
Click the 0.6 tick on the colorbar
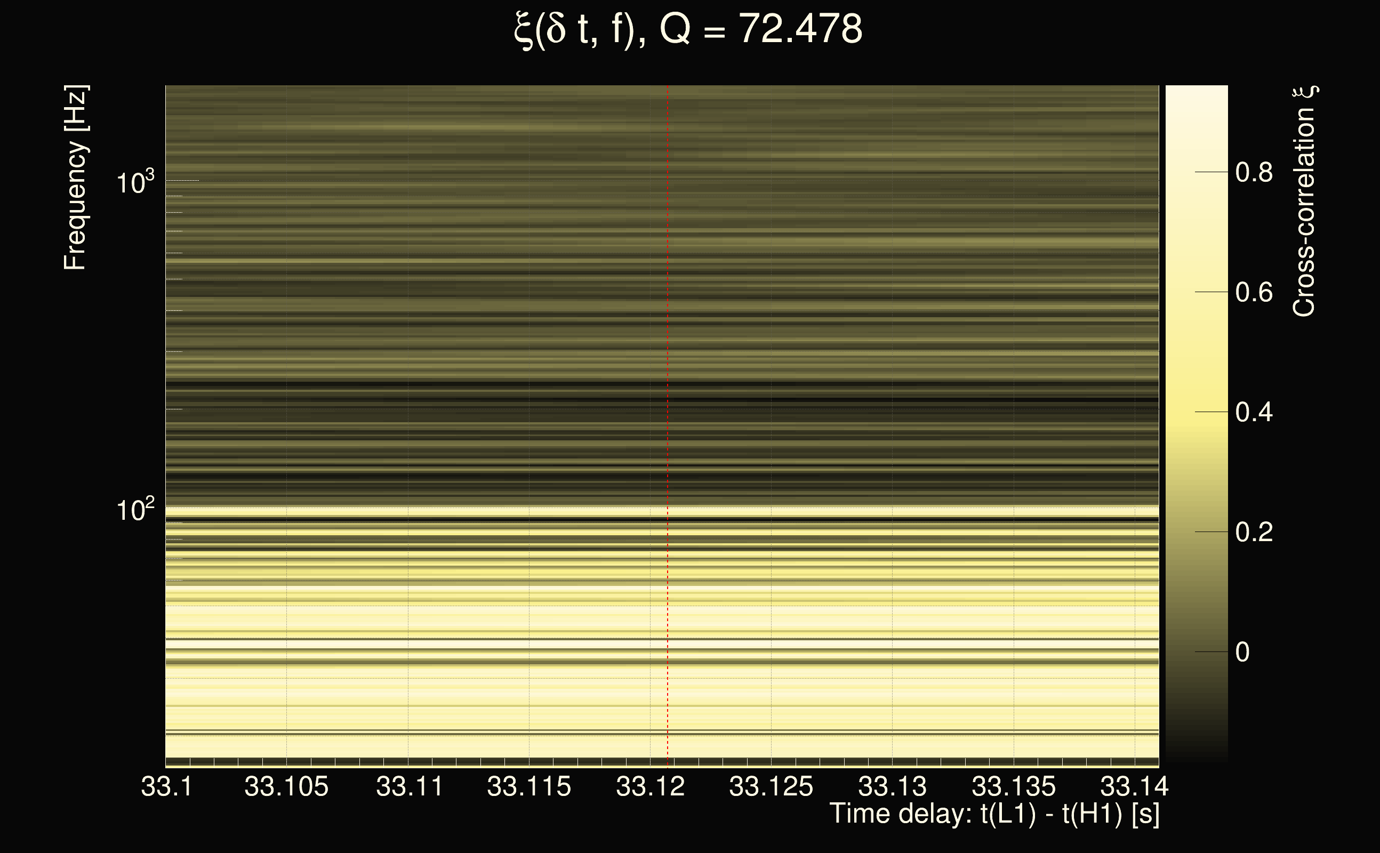(x=1254, y=292)
